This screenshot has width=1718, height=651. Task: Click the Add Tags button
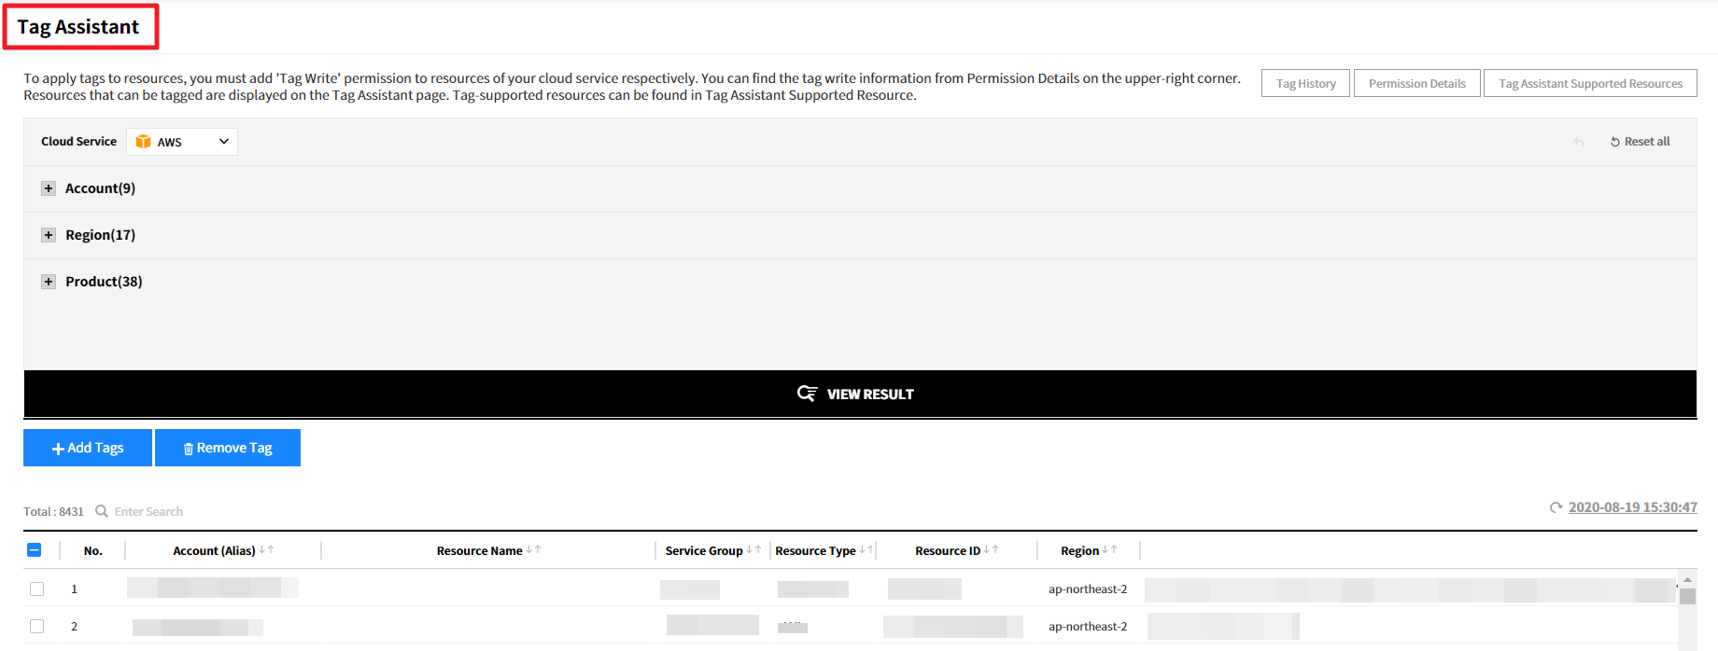click(x=88, y=448)
